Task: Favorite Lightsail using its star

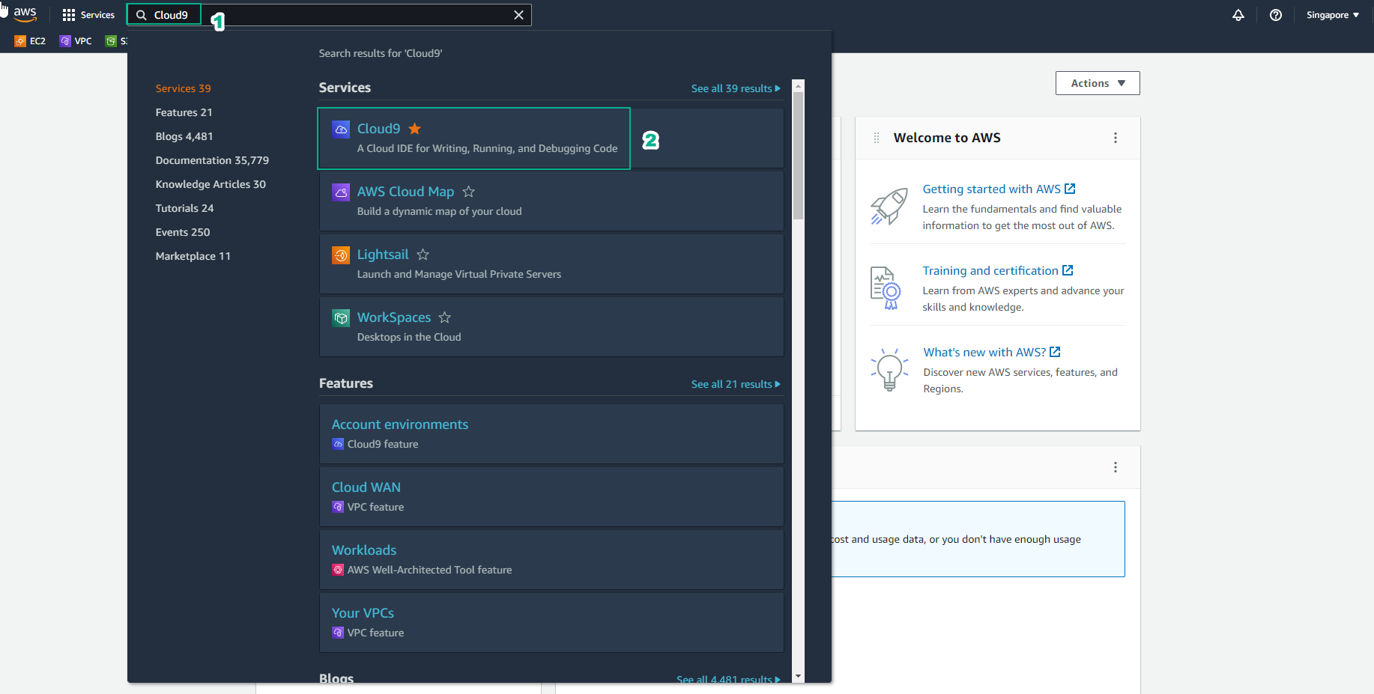Action: click(x=422, y=255)
